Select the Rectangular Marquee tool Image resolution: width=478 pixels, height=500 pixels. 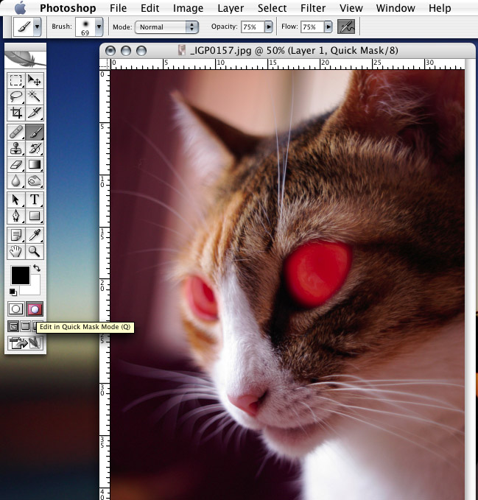click(x=16, y=80)
